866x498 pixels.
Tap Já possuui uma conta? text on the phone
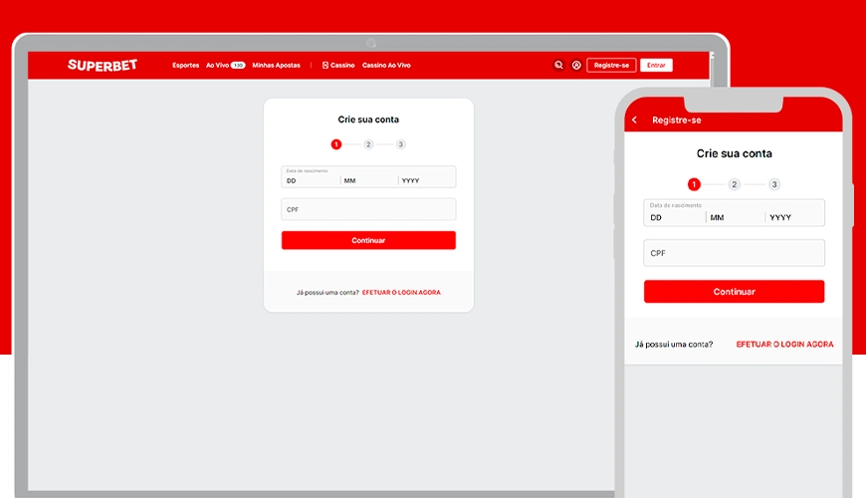674,345
